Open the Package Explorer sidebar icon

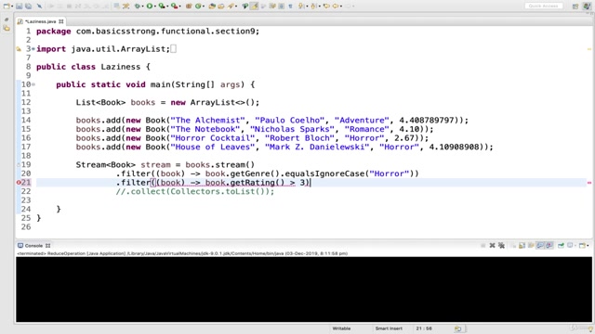click(7, 29)
